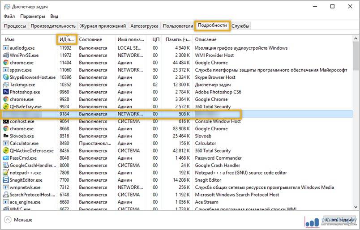
Task: Sort by the Память column header
Action: [x=178, y=39]
